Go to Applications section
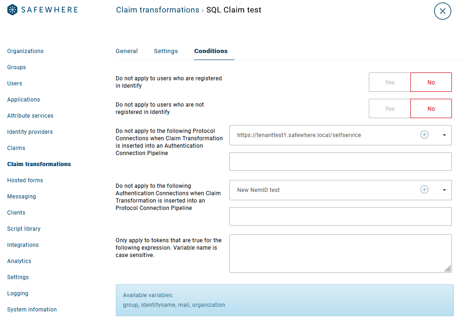The width and height of the screenshot is (463, 323). [x=24, y=100]
